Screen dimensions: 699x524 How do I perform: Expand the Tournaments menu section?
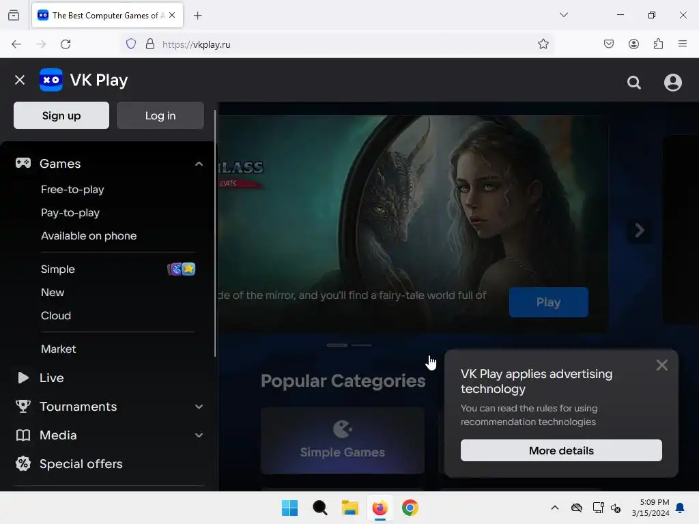(x=199, y=407)
